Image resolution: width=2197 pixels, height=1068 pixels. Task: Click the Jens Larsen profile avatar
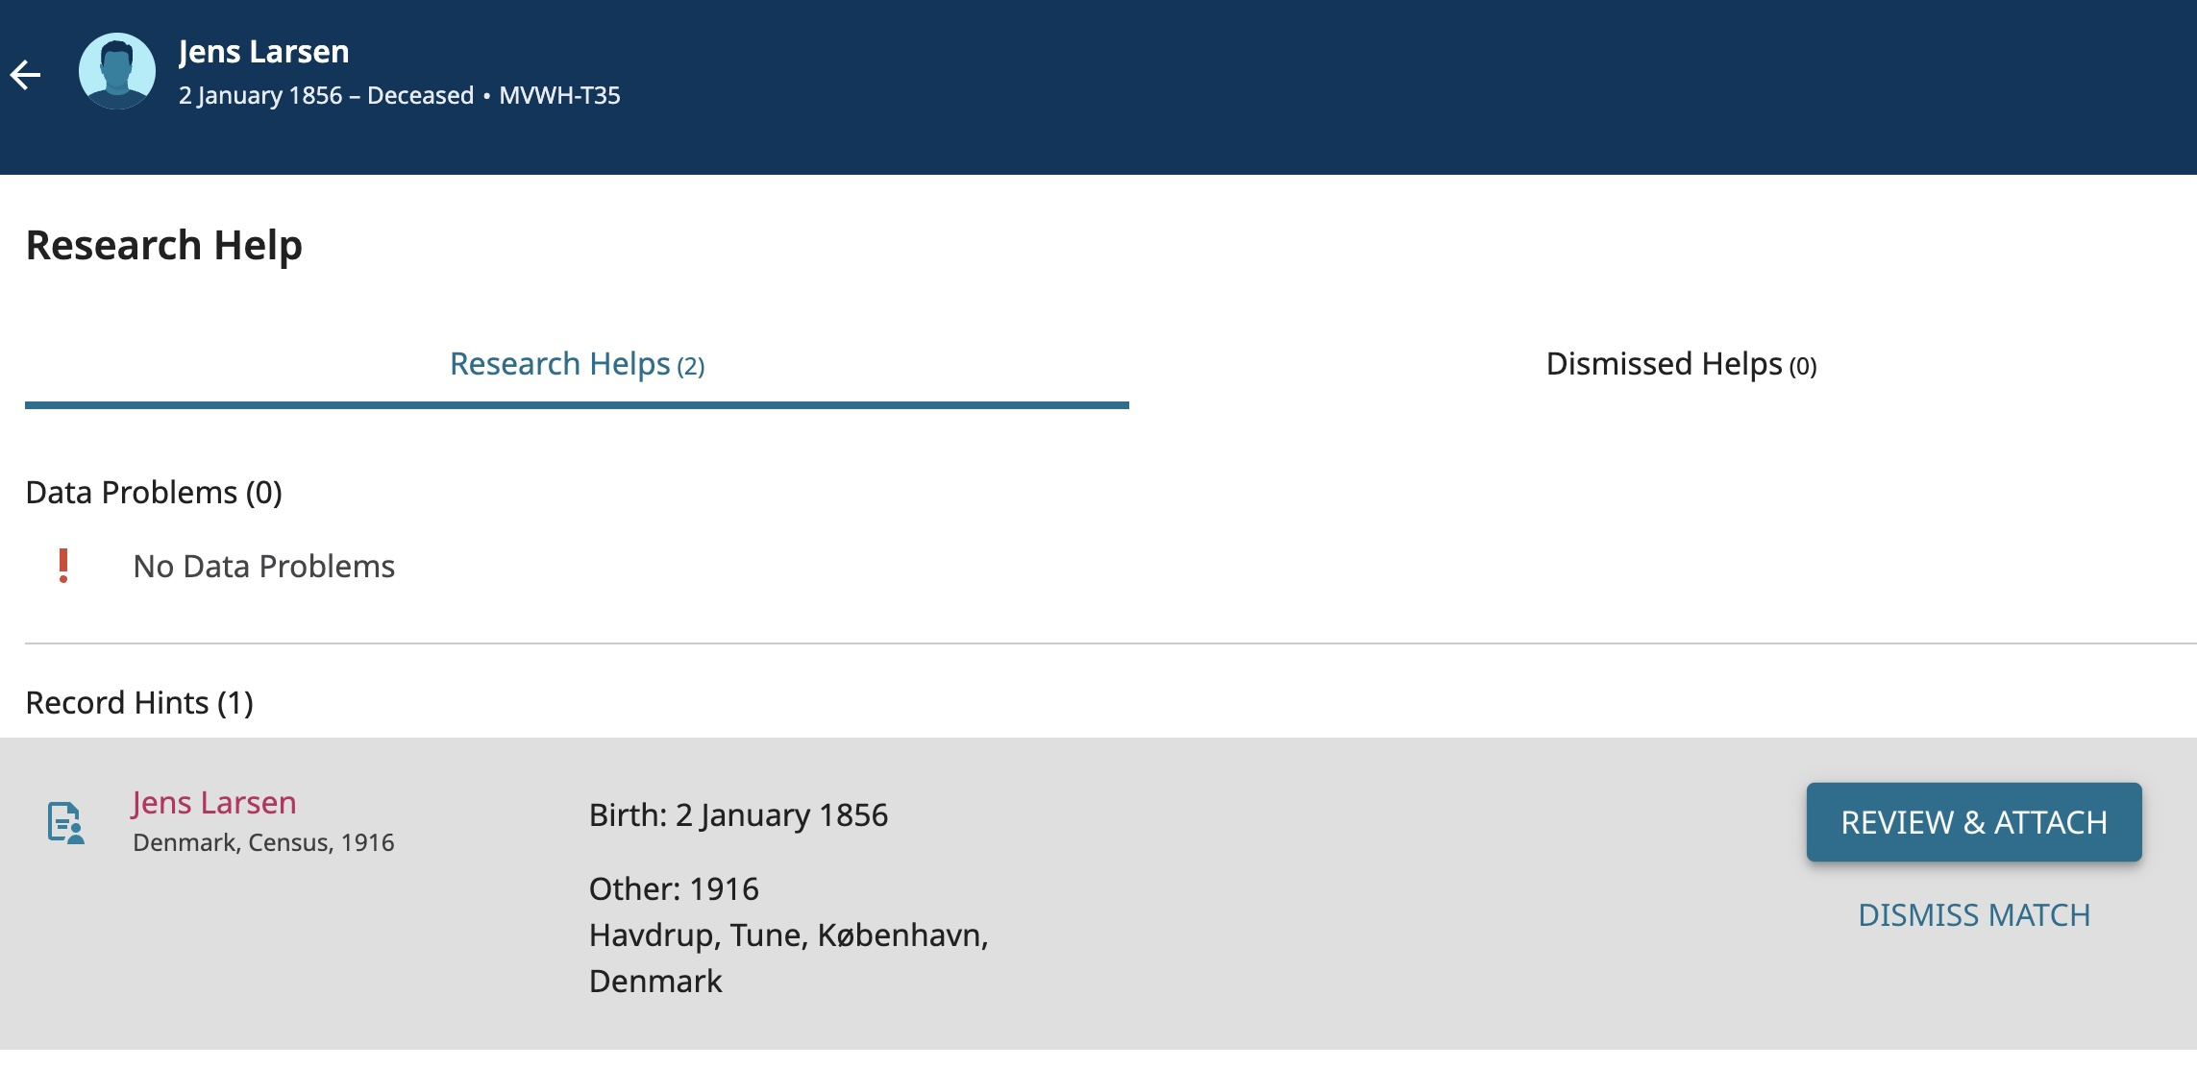tap(116, 71)
